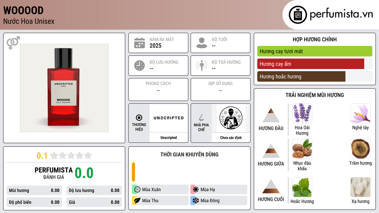Screen dimensions: 379x213
Task: Click the Mùa Hạ summer sun icon
Action: click(196, 189)
